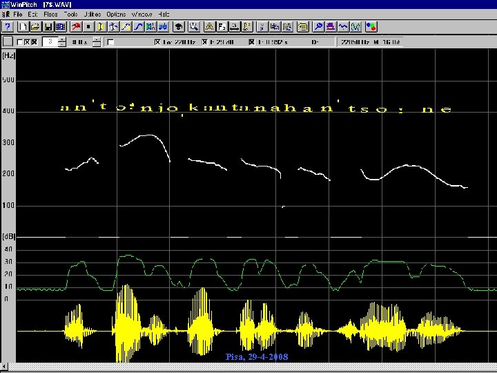Increase the number 3 with up arrow
This screenshot has height=373, width=497.
(62, 39)
